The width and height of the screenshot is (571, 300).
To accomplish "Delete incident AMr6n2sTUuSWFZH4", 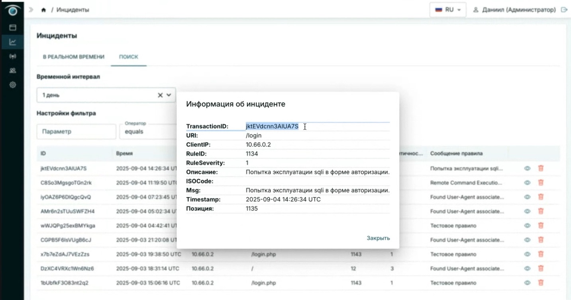I will coord(541,211).
